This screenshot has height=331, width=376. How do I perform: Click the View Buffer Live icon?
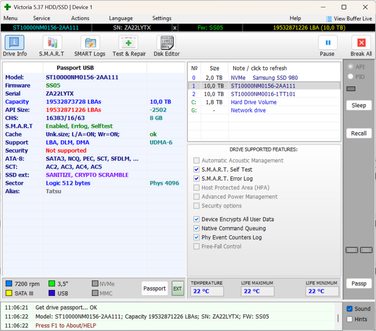pyautogui.click(x=329, y=19)
